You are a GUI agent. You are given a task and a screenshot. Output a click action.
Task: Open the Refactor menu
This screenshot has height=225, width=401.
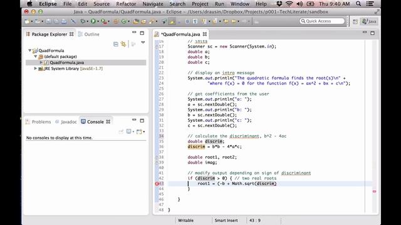point(126,4)
